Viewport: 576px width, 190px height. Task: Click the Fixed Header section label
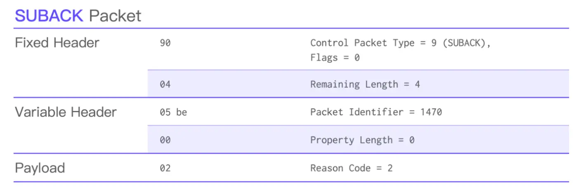[x=57, y=43]
